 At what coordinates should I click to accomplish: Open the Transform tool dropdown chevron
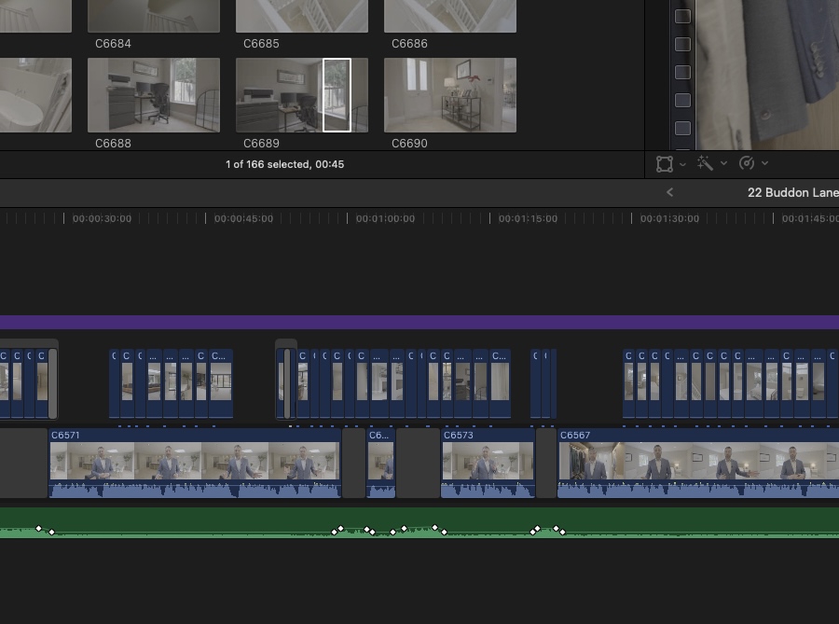(x=682, y=164)
